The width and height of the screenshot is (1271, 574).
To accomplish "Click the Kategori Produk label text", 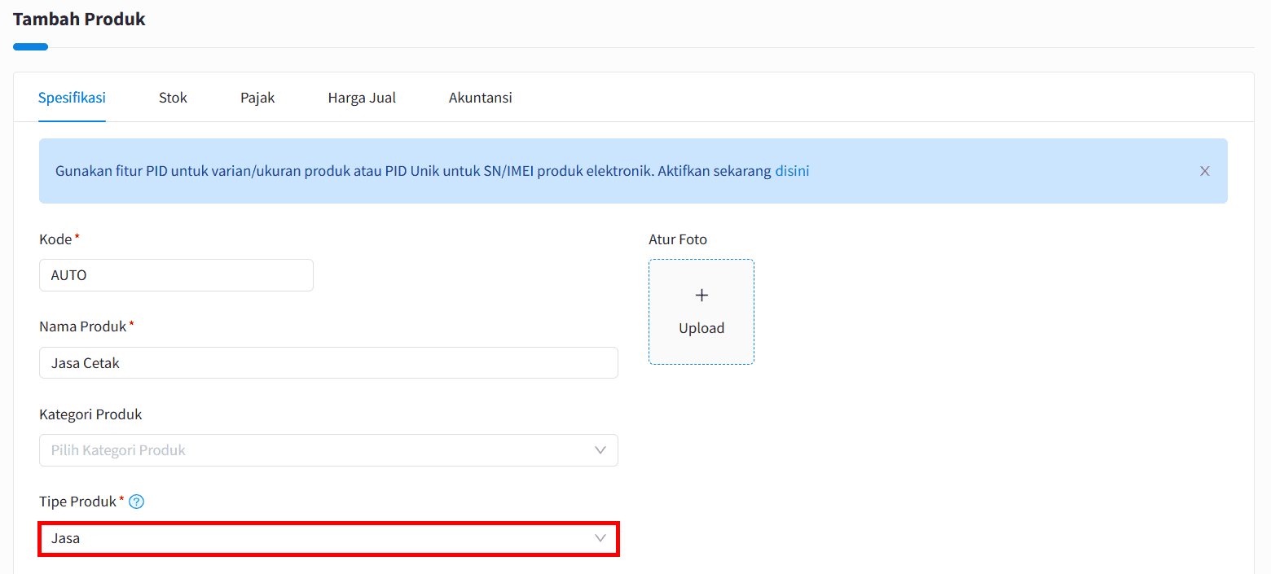I will (90, 414).
